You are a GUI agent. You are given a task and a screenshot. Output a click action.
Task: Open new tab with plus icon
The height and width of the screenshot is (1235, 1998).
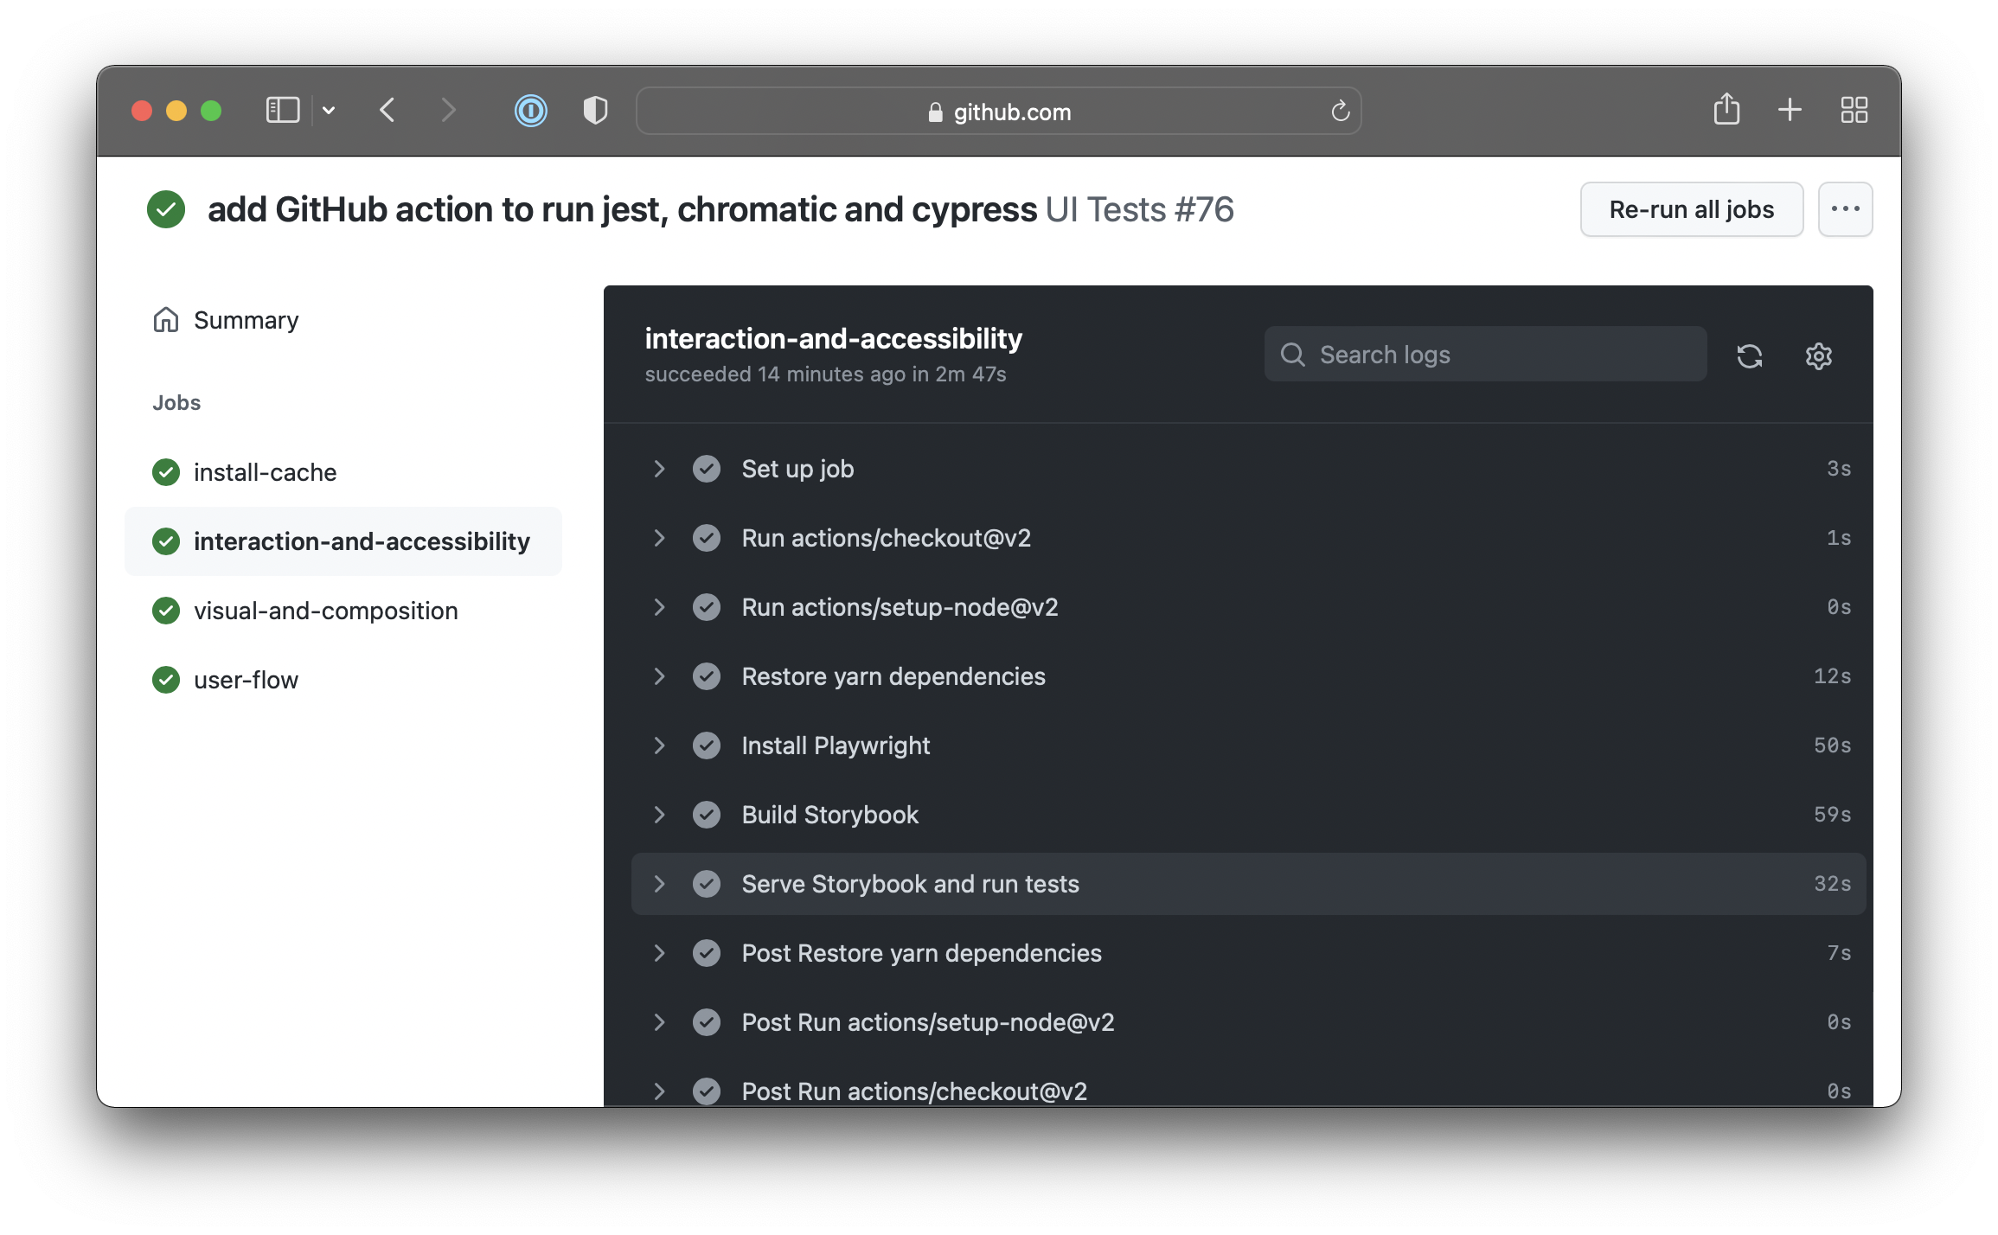pyautogui.click(x=1790, y=110)
